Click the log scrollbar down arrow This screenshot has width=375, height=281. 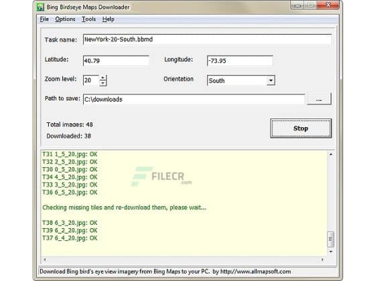331,252
